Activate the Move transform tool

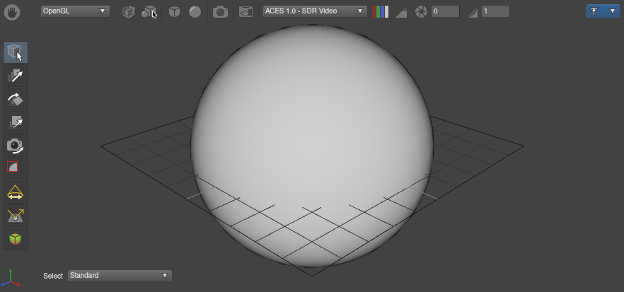click(x=16, y=76)
